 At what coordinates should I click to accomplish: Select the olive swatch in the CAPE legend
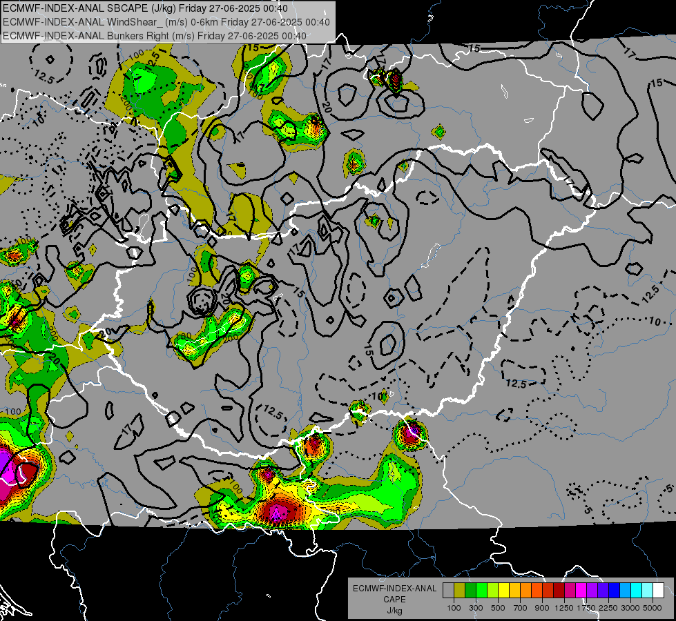460,591
